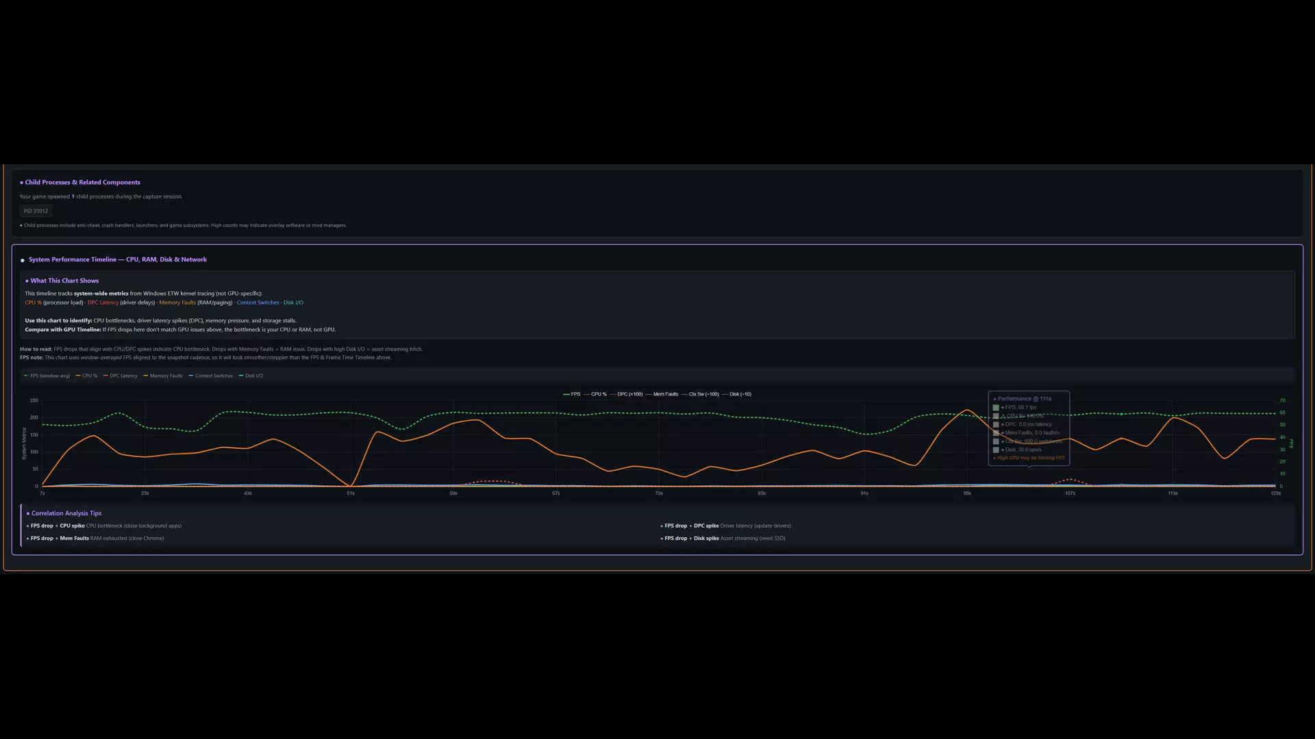This screenshot has height=739, width=1315.
Task: Click the red DPC Latency term in description
Action: click(x=103, y=302)
